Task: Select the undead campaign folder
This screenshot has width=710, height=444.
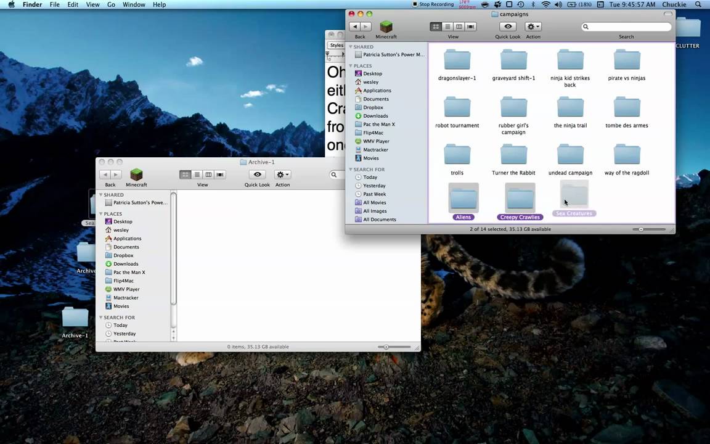Action: [570, 155]
